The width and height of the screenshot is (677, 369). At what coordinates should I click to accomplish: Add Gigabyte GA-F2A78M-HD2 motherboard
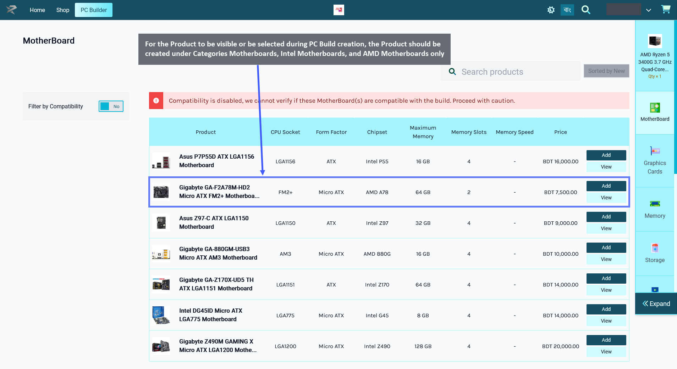tap(606, 186)
